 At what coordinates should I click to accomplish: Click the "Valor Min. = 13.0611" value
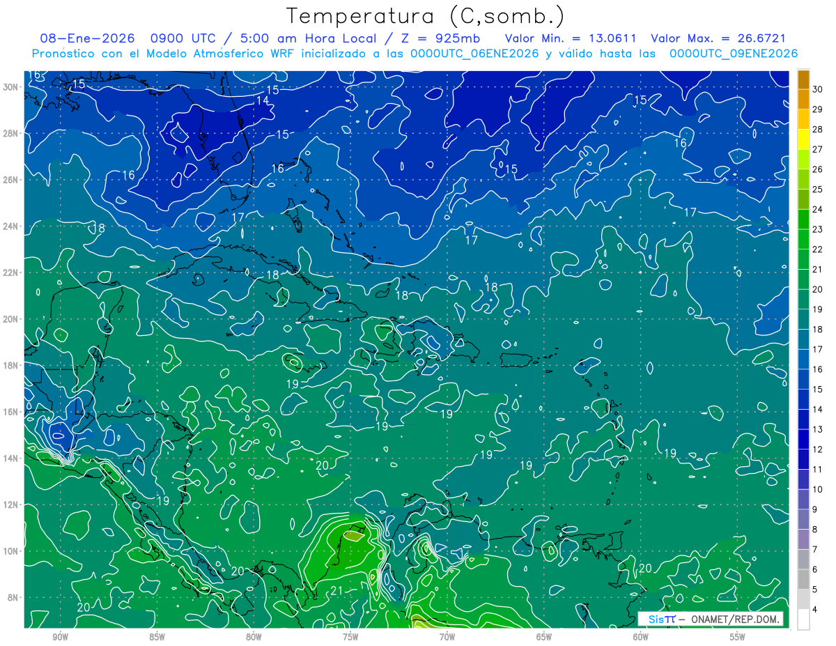coord(569,38)
